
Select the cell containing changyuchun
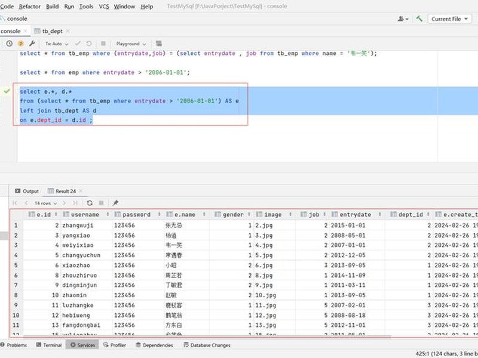(x=87, y=255)
